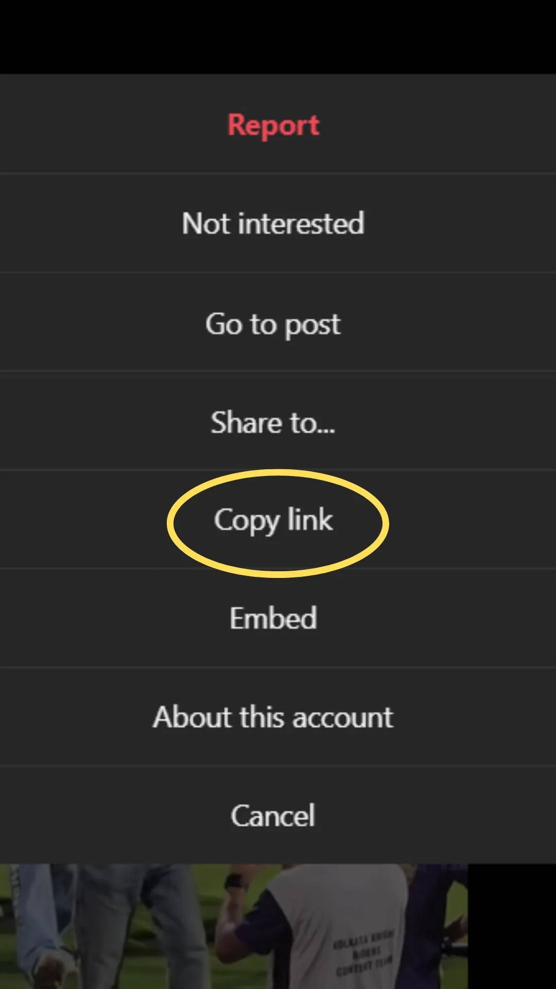
Task: Click the dimmed photo behind the menu
Action: click(x=234, y=926)
